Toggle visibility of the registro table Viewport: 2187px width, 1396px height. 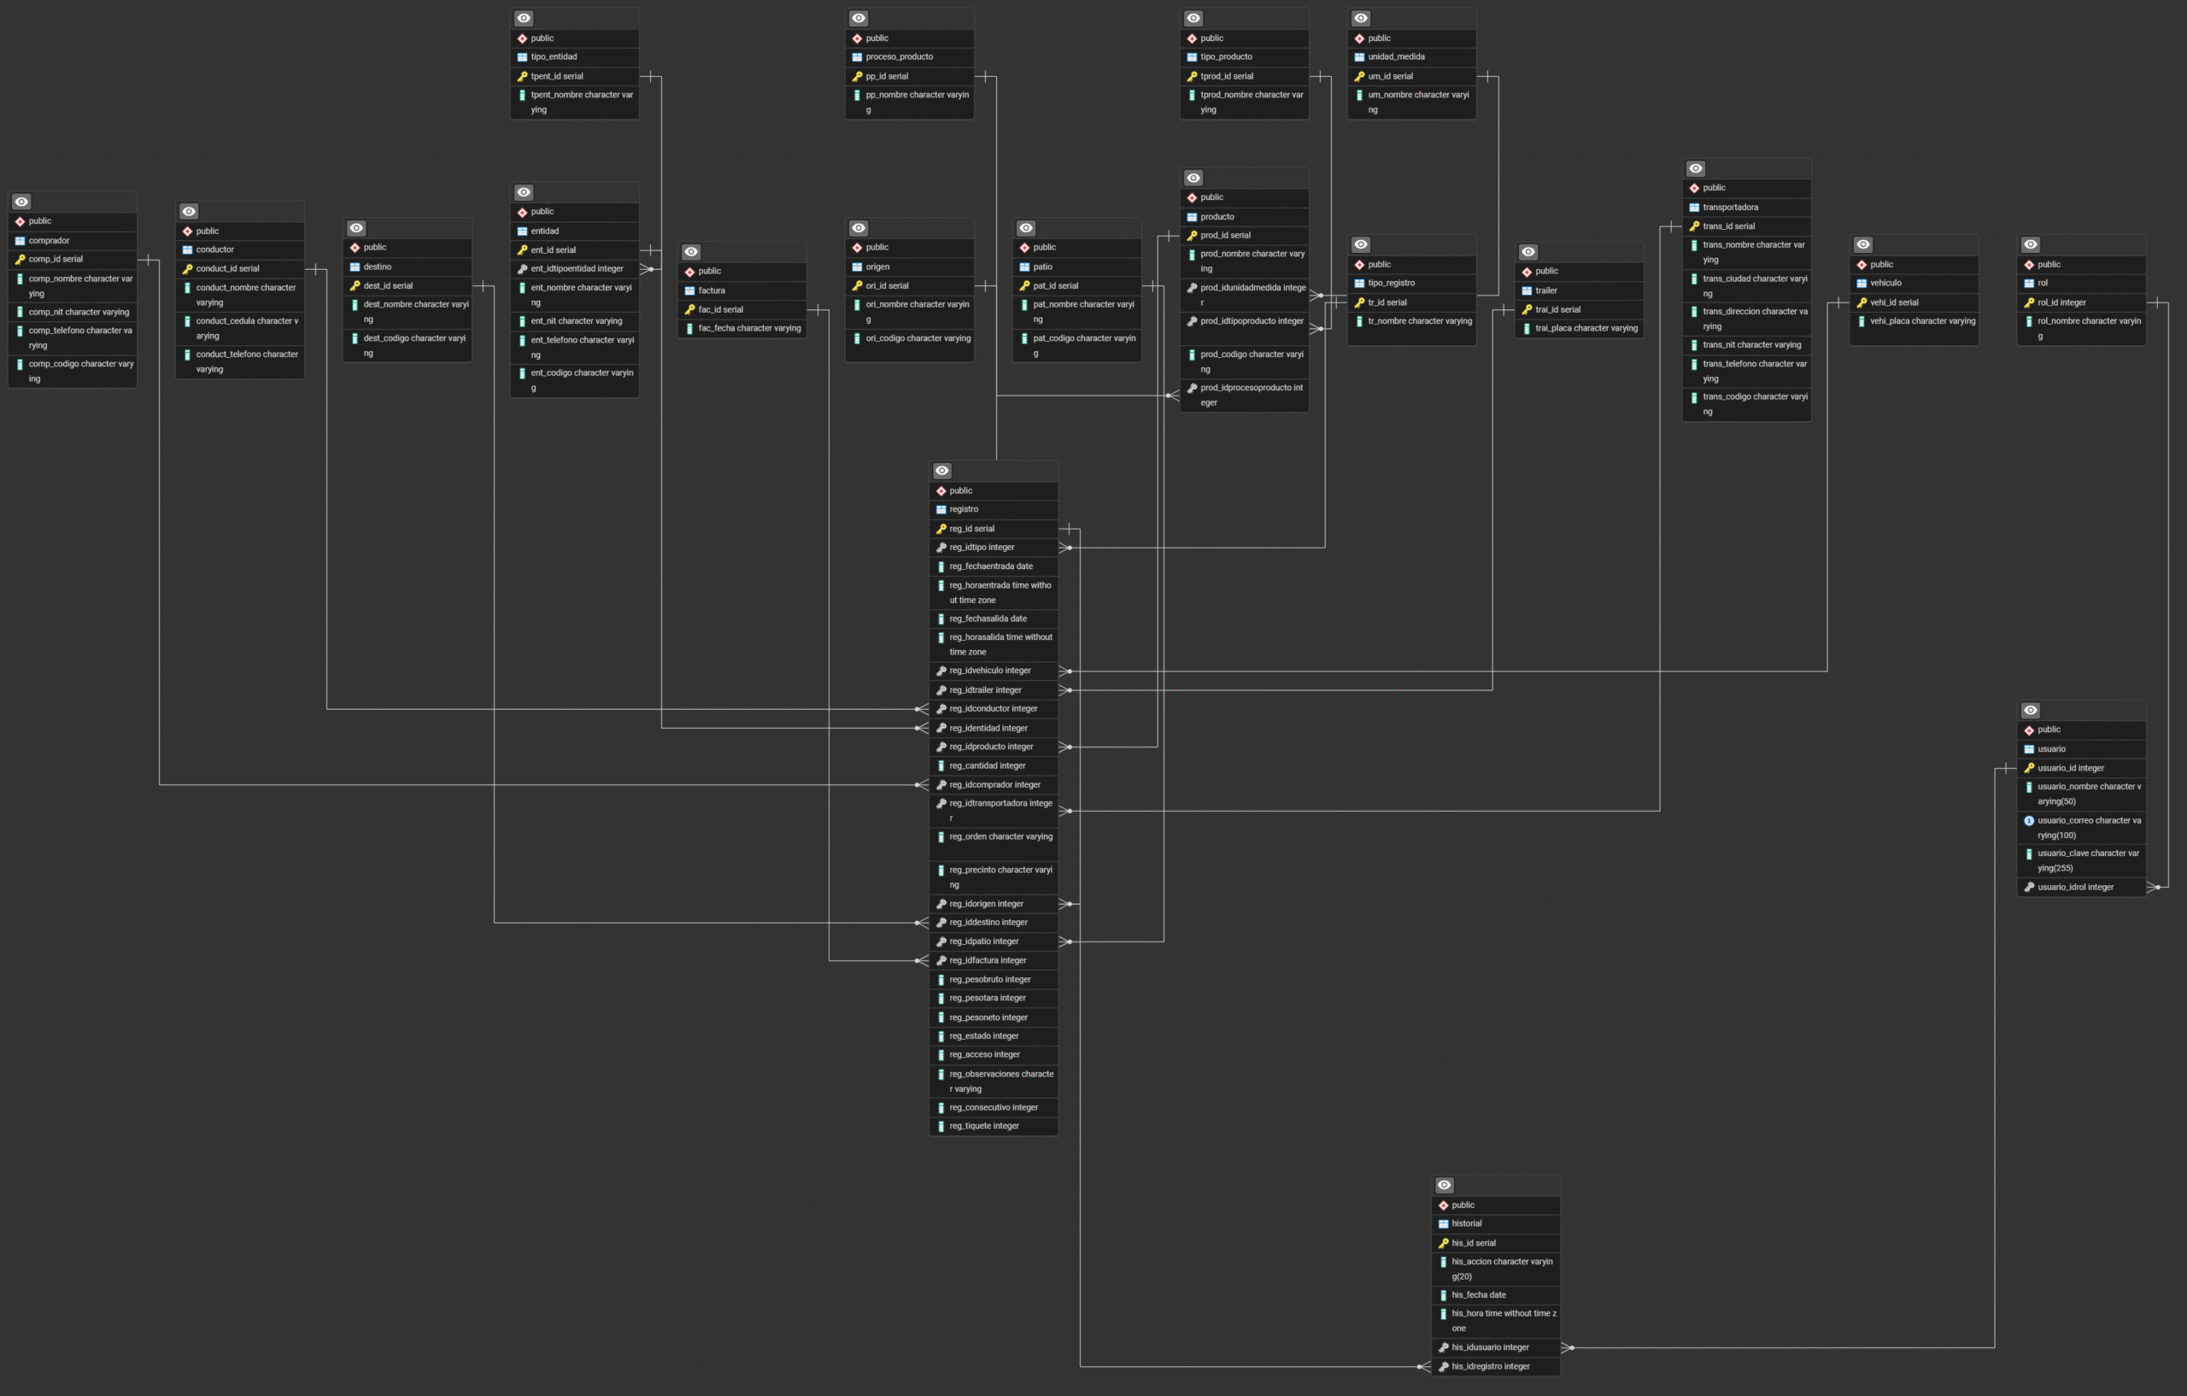(x=941, y=470)
